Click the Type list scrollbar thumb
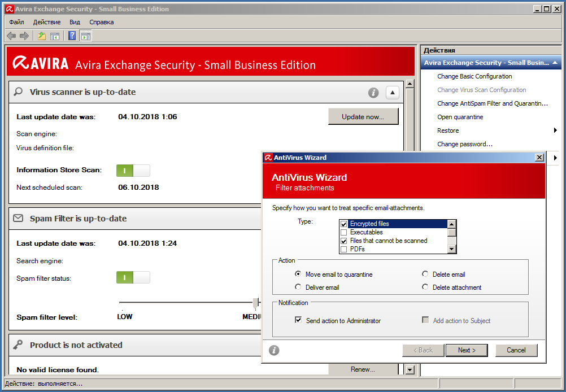This screenshot has width=566, height=392. pyautogui.click(x=452, y=232)
